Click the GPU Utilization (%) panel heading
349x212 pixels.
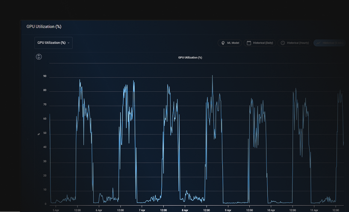(44, 26)
